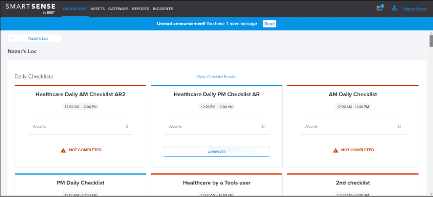Image resolution: width=433 pixels, height=197 pixels.
Task: Click Assets row in AM Daily Checklist card
Action: tap(353, 127)
